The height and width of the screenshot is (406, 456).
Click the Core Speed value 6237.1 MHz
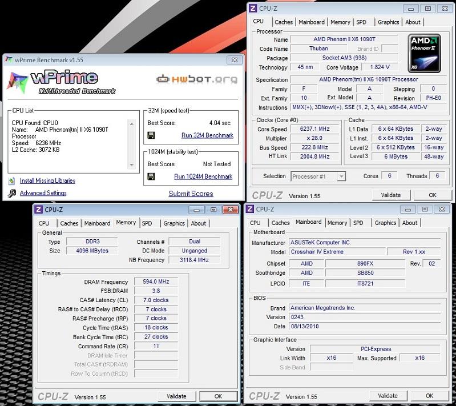(x=314, y=128)
